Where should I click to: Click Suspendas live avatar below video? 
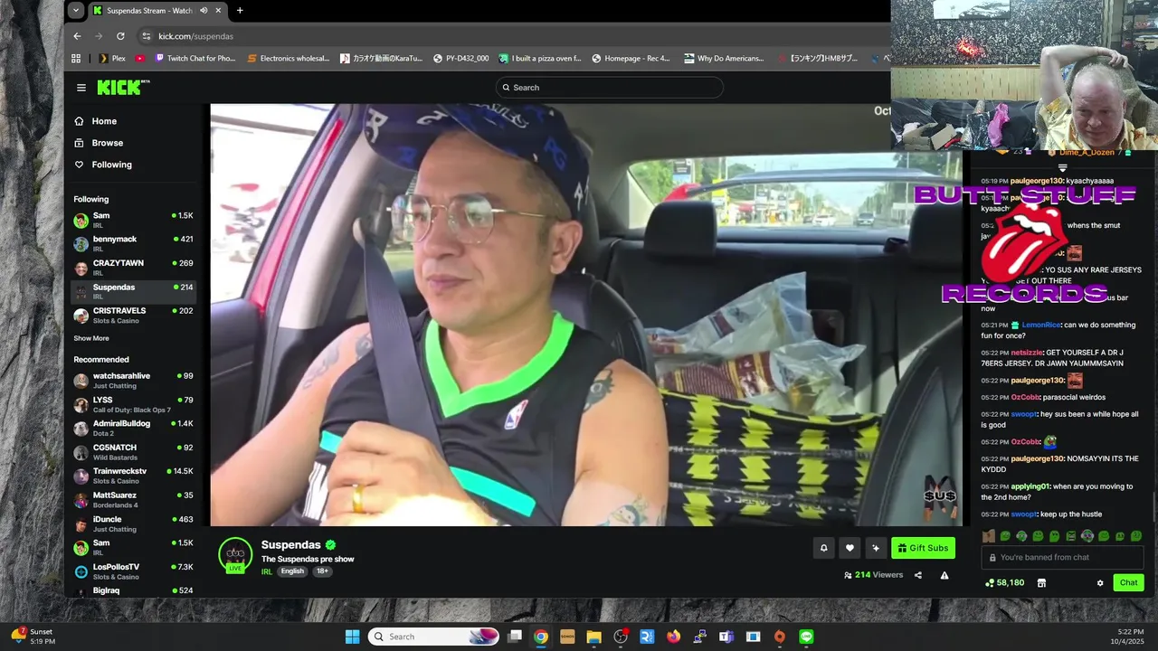[x=235, y=553]
